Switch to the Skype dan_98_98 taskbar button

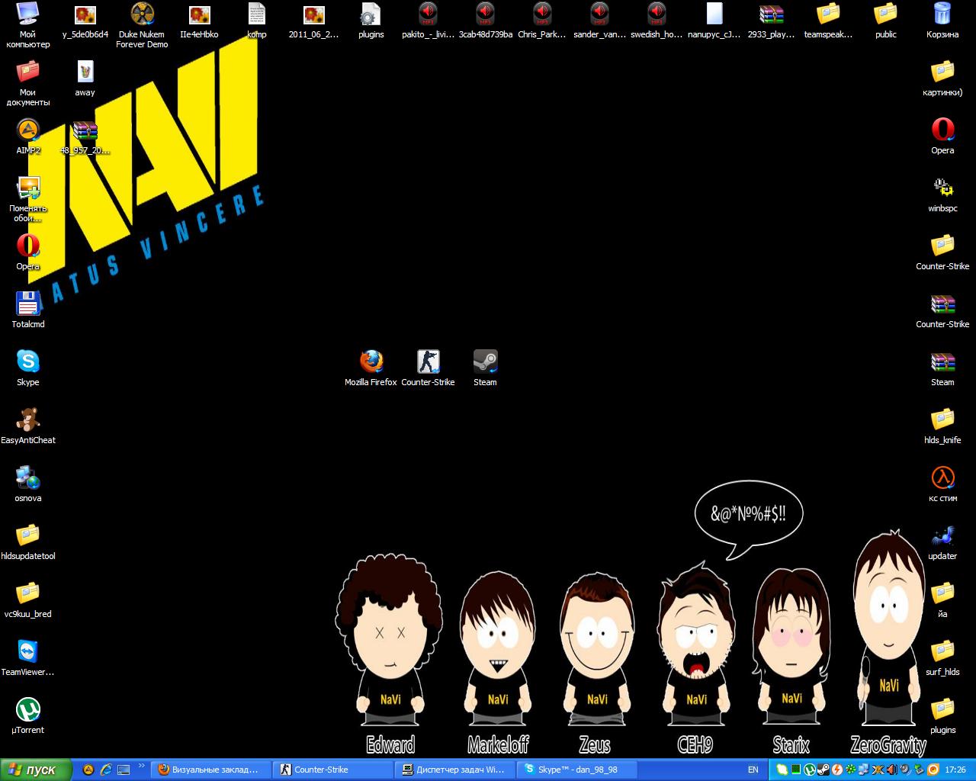(578, 770)
